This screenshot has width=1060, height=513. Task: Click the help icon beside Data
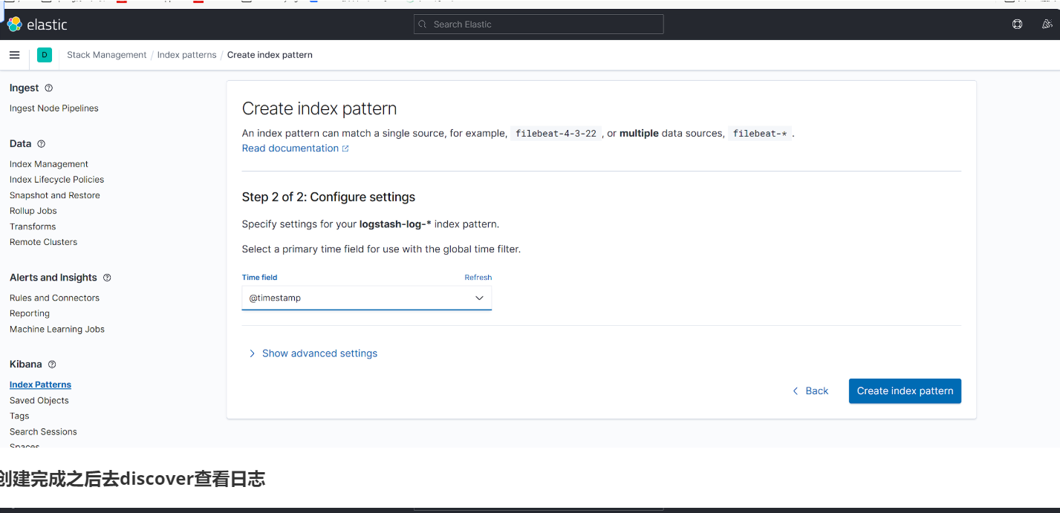41,144
